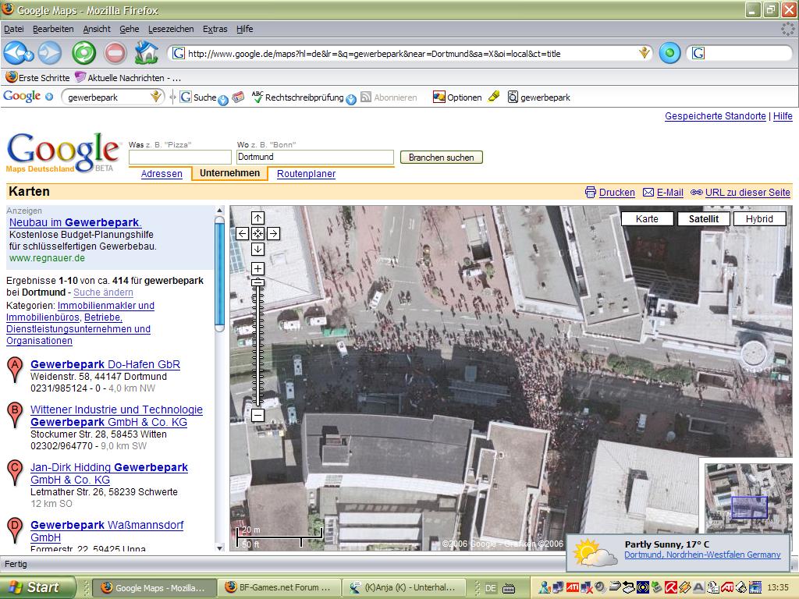Click the map zoom level slider handle
The width and height of the screenshot is (799, 599).
(257, 282)
